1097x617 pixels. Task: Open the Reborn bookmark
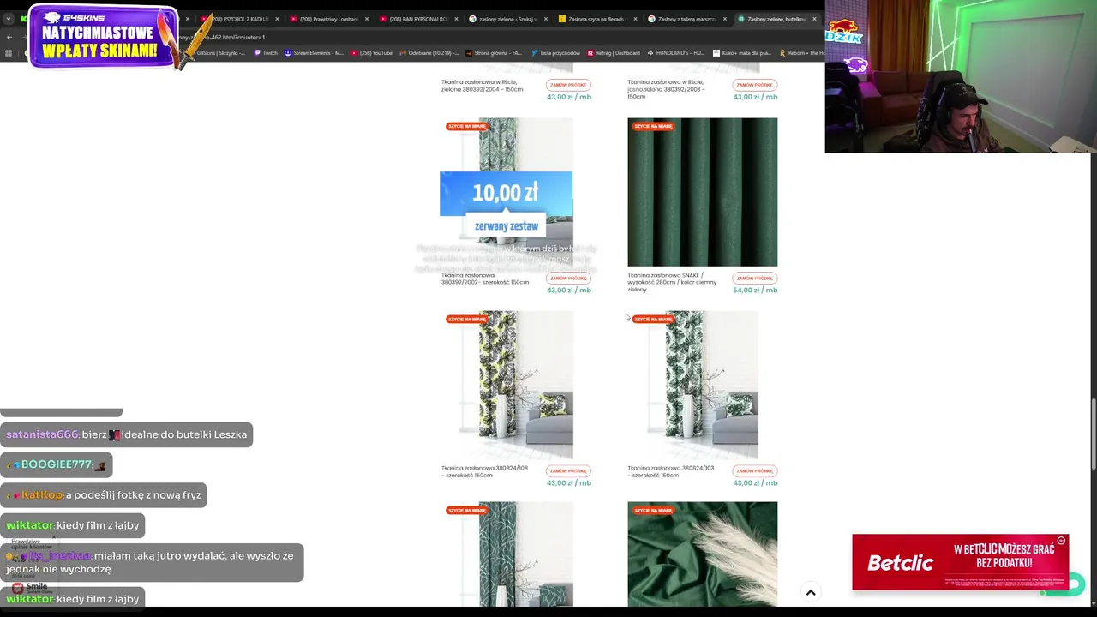(801, 53)
